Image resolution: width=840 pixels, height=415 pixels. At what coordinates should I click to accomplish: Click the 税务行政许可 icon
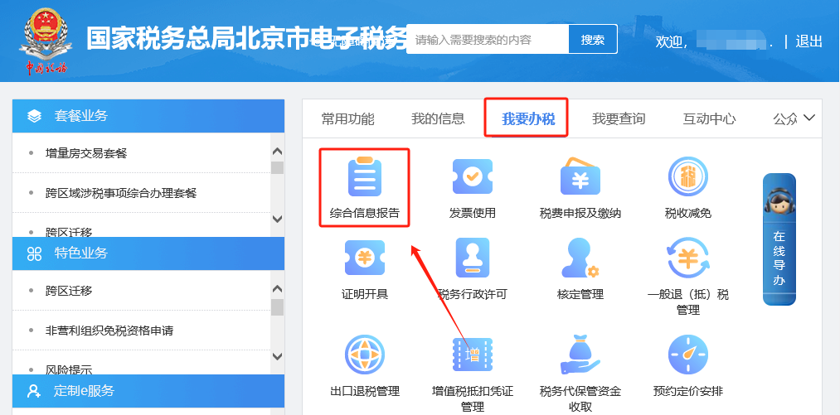(472, 258)
